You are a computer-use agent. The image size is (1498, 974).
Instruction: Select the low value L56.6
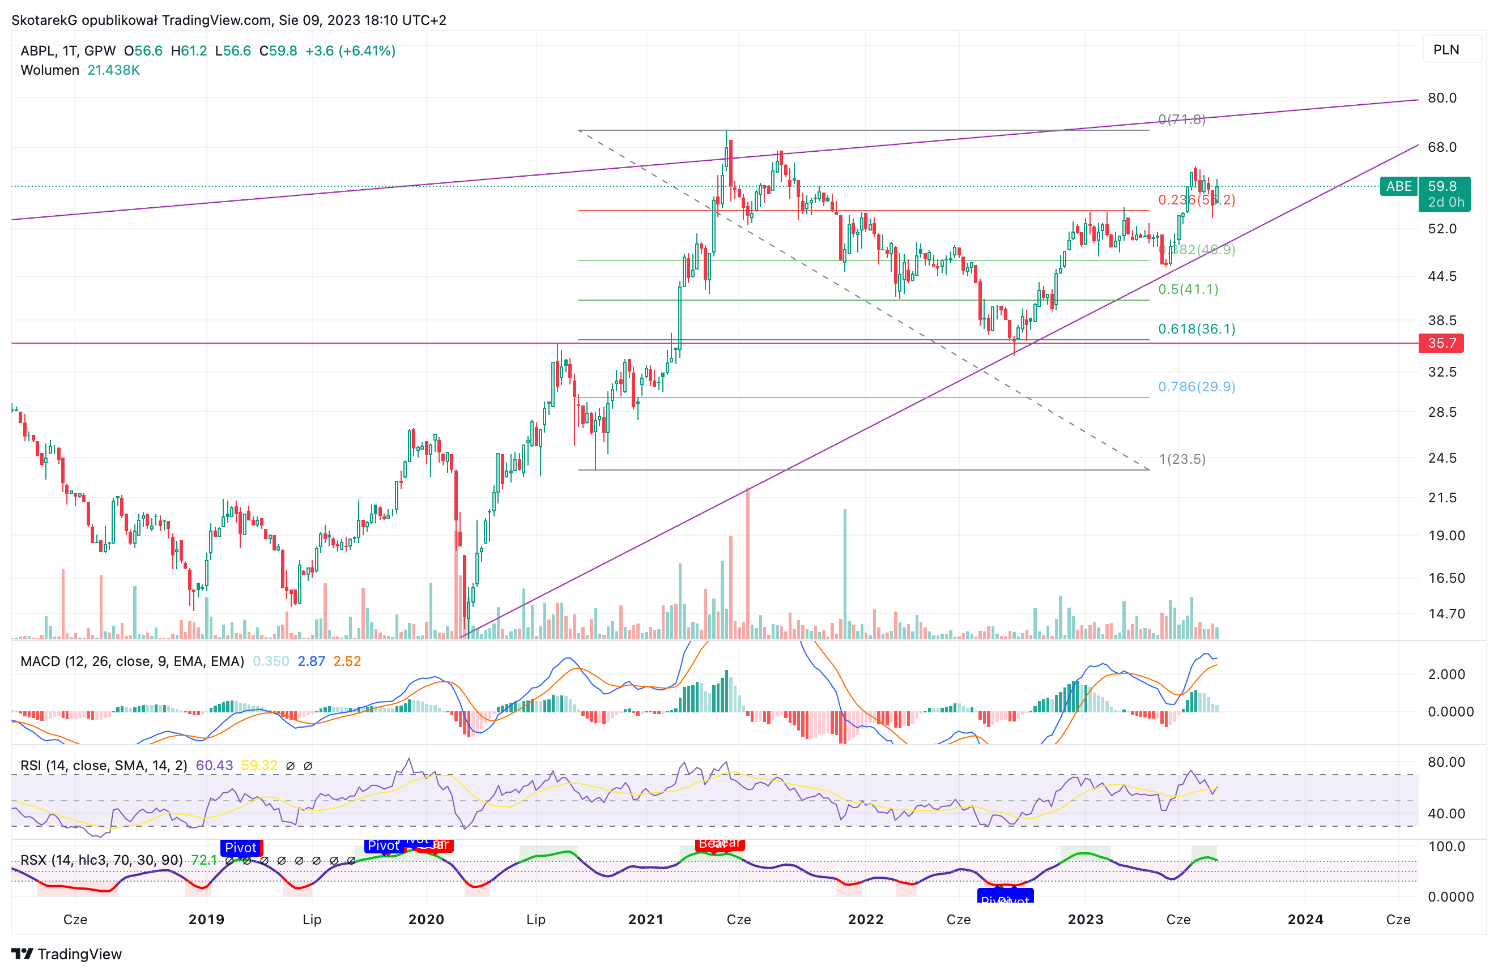pos(233,51)
